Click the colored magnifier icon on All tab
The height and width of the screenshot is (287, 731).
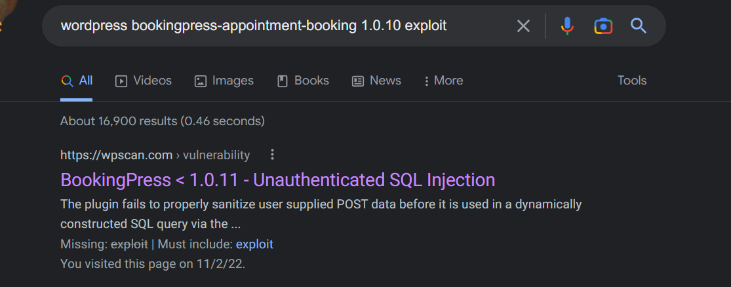(67, 81)
